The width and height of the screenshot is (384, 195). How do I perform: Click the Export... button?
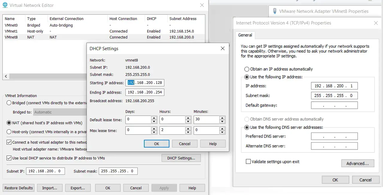[78, 188]
